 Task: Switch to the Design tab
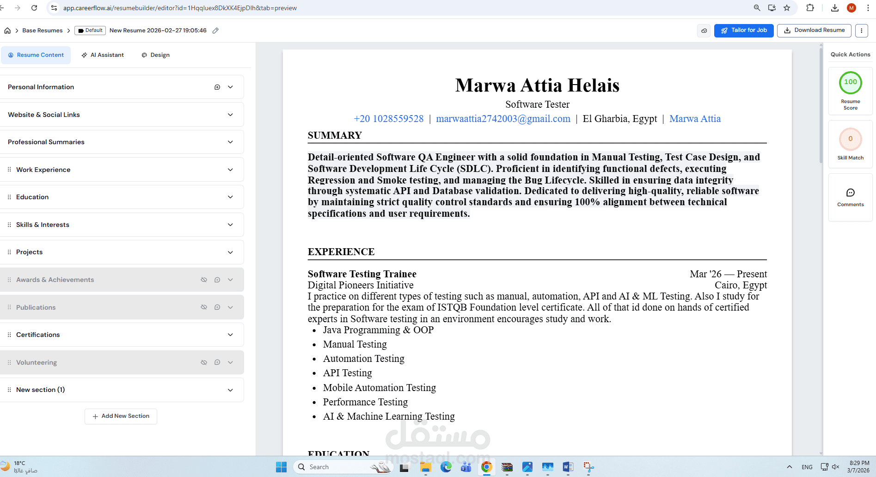(156, 55)
